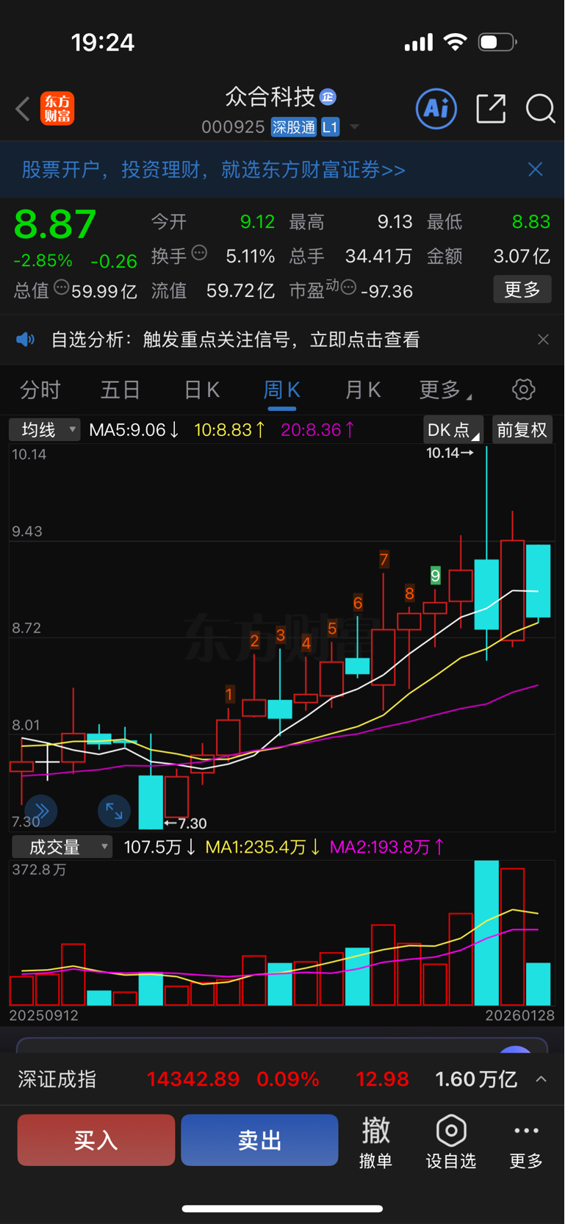Tap the 市盈 info circle icon
The height and width of the screenshot is (1224, 565).
(x=349, y=287)
